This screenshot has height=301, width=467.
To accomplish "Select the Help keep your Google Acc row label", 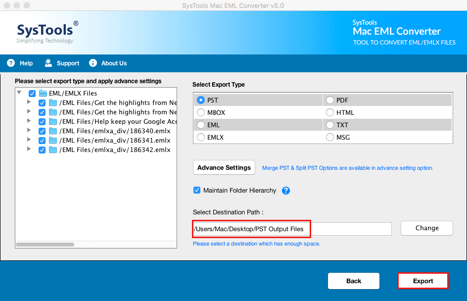I will coord(118,122).
